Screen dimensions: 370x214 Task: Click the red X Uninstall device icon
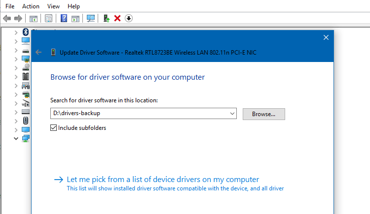tap(117, 19)
